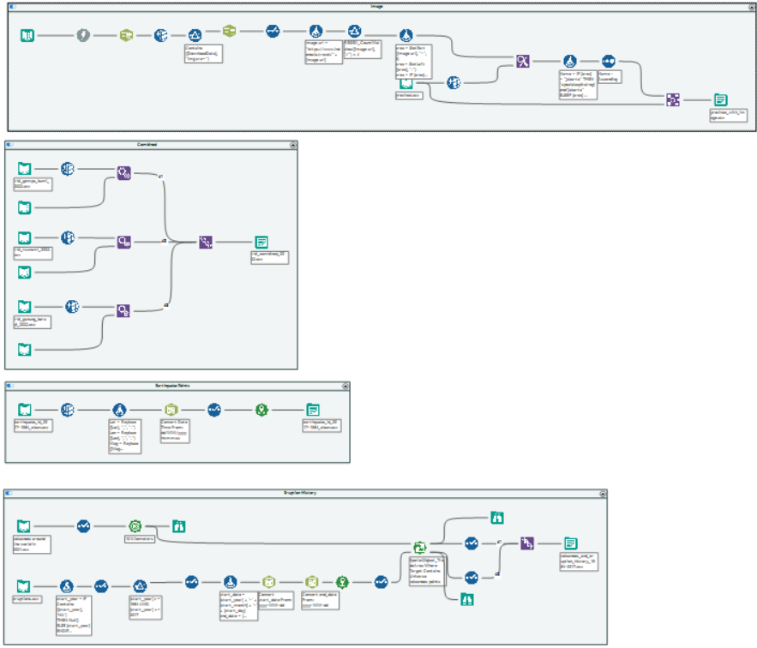The width and height of the screenshot is (757, 648).
Task: Toggle the Earthquake Points container enable switch
Action: (x=9, y=386)
